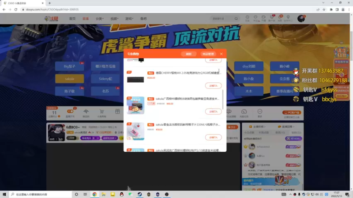Open sakula零食店 coconut juice title link
This screenshot has width=353, height=198.
tap(188, 125)
